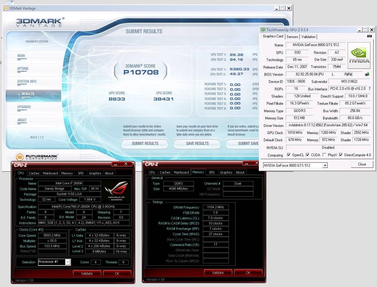Click the Core Speed 5693.2 MHz value

pyautogui.click(x=52, y=235)
